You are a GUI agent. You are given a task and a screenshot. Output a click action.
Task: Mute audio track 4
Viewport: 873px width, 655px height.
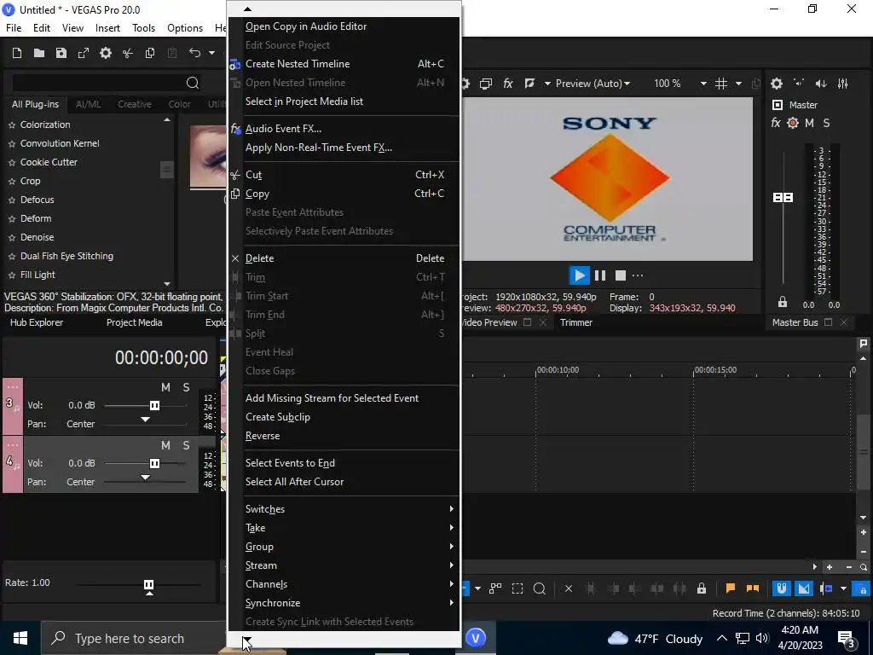pos(165,445)
